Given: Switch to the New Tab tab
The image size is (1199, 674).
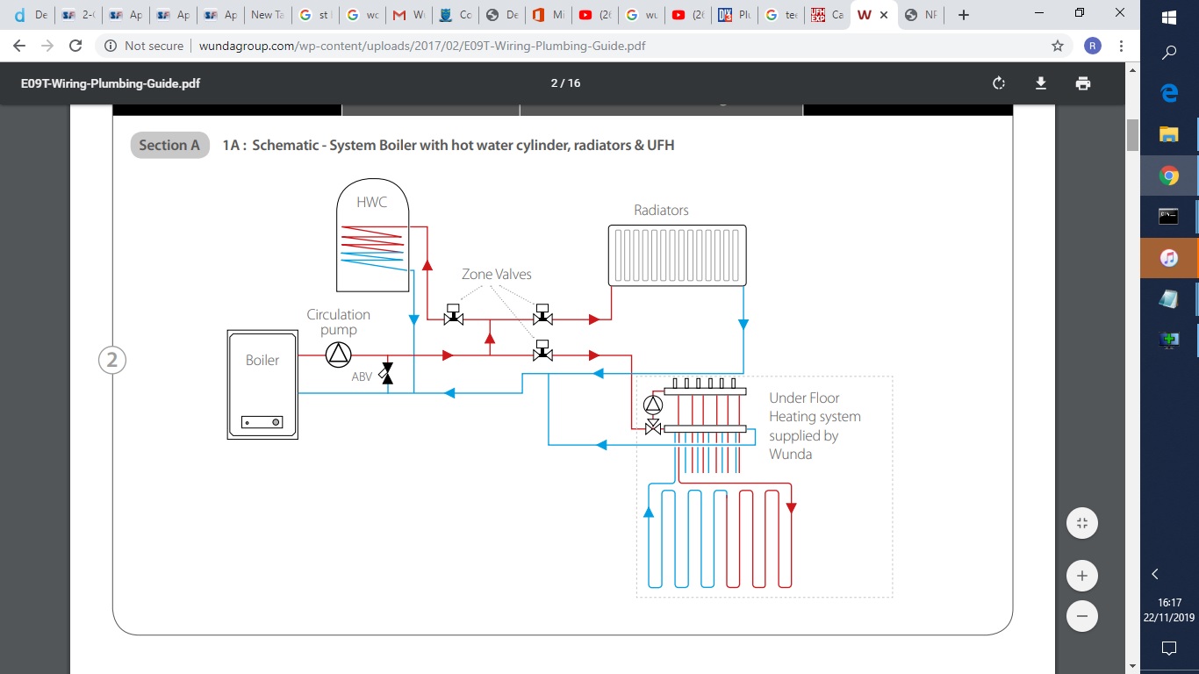Looking at the screenshot, I should click(266, 15).
